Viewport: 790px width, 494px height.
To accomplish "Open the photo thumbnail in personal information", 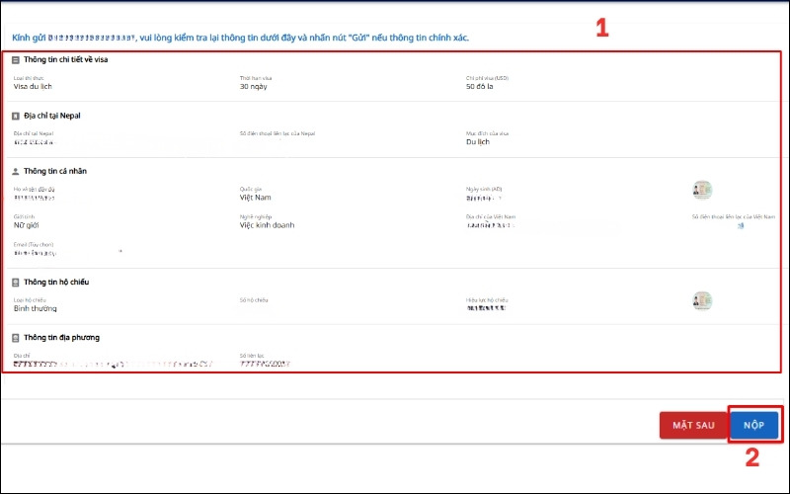I will (x=702, y=190).
